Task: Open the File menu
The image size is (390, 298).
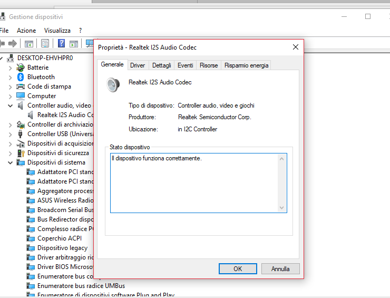Action: (x=4, y=31)
